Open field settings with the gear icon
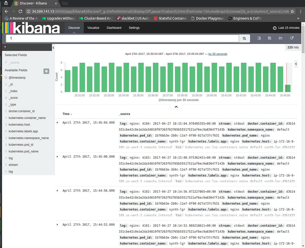The image size is (305, 248). point(46,71)
